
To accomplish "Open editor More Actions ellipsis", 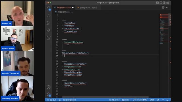I will [167, 8].
